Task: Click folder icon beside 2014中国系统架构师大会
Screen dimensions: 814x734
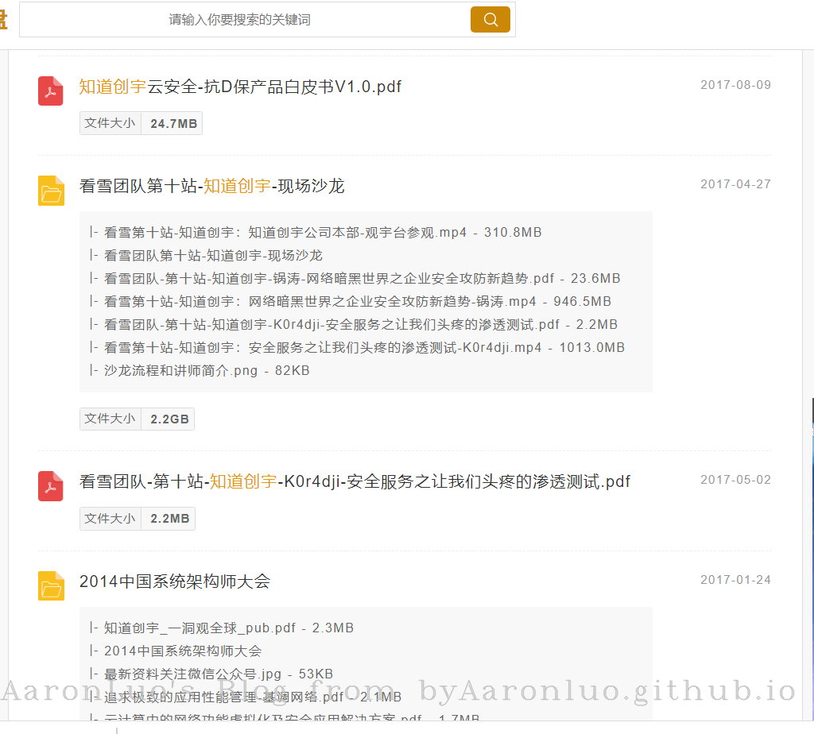Action: click(51, 586)
